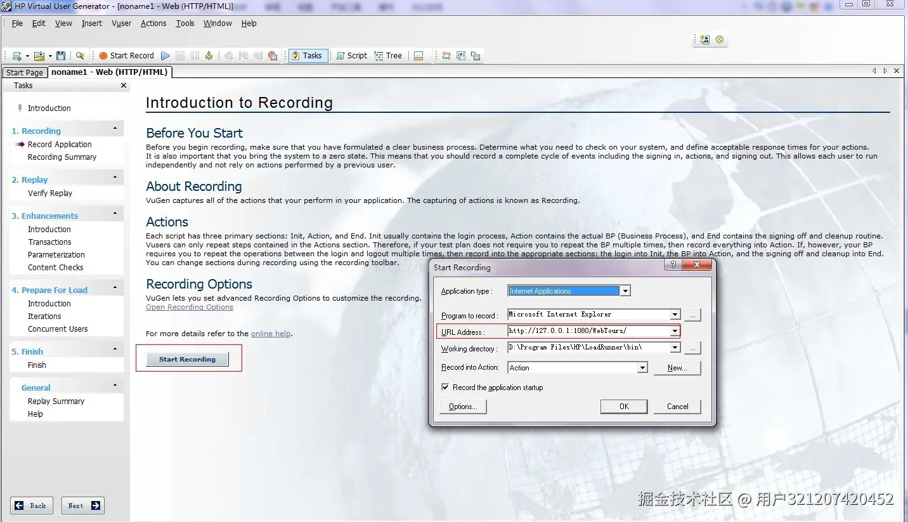Click the yellow circular analysis icon at top right

click(x=720, y=39)
